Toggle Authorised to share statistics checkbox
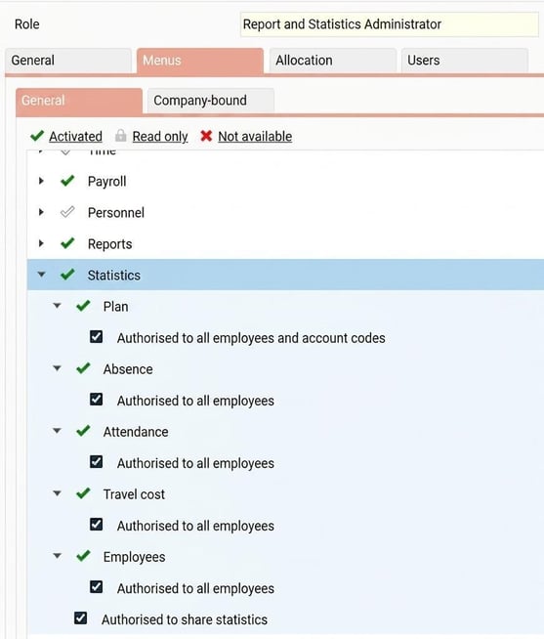This screenshot has width=544, height=639. pyautogui.click(x=81, y=618)
